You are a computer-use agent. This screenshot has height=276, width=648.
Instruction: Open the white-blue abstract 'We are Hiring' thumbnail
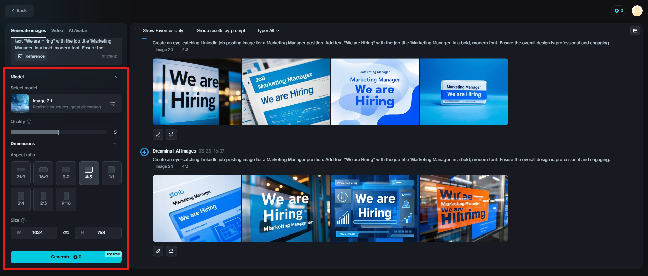coord(375,92)
